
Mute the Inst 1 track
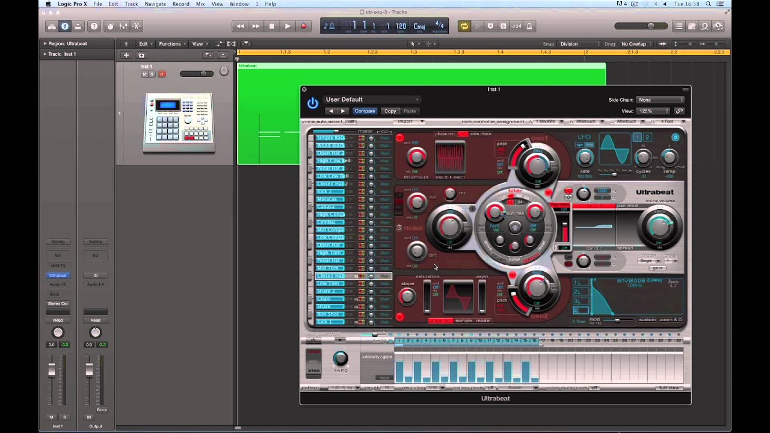(x=144, y=74)
